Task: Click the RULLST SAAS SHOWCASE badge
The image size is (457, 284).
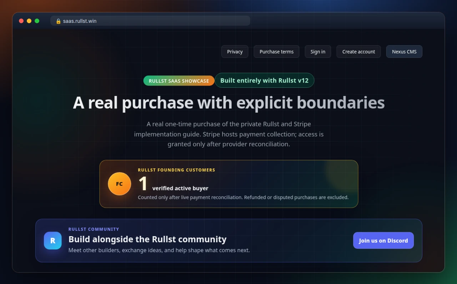Action: [x=179, y=81]
